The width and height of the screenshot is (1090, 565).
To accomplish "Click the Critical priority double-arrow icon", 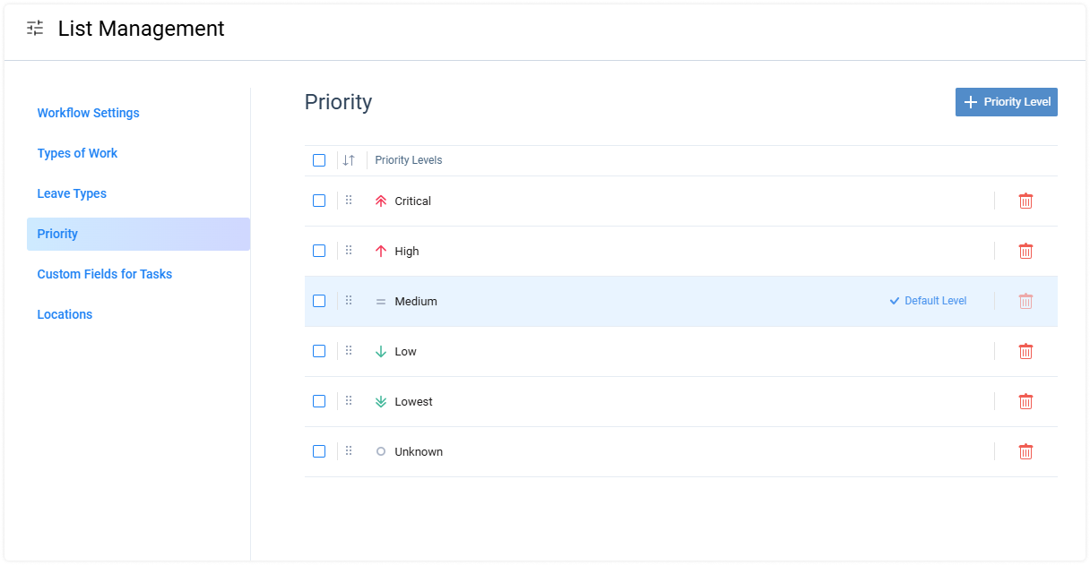I will (x=380, y=201).
